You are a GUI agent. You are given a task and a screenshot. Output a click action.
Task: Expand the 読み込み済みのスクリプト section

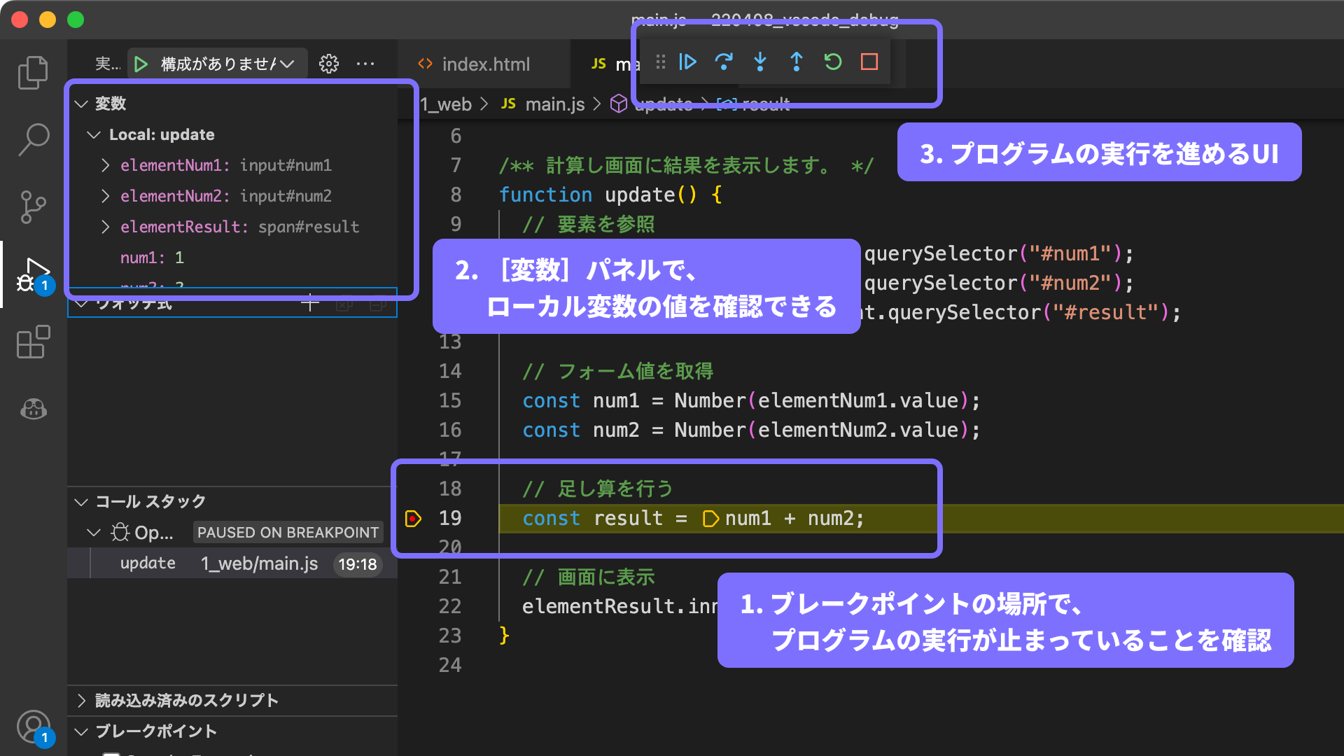click(186, 700)
